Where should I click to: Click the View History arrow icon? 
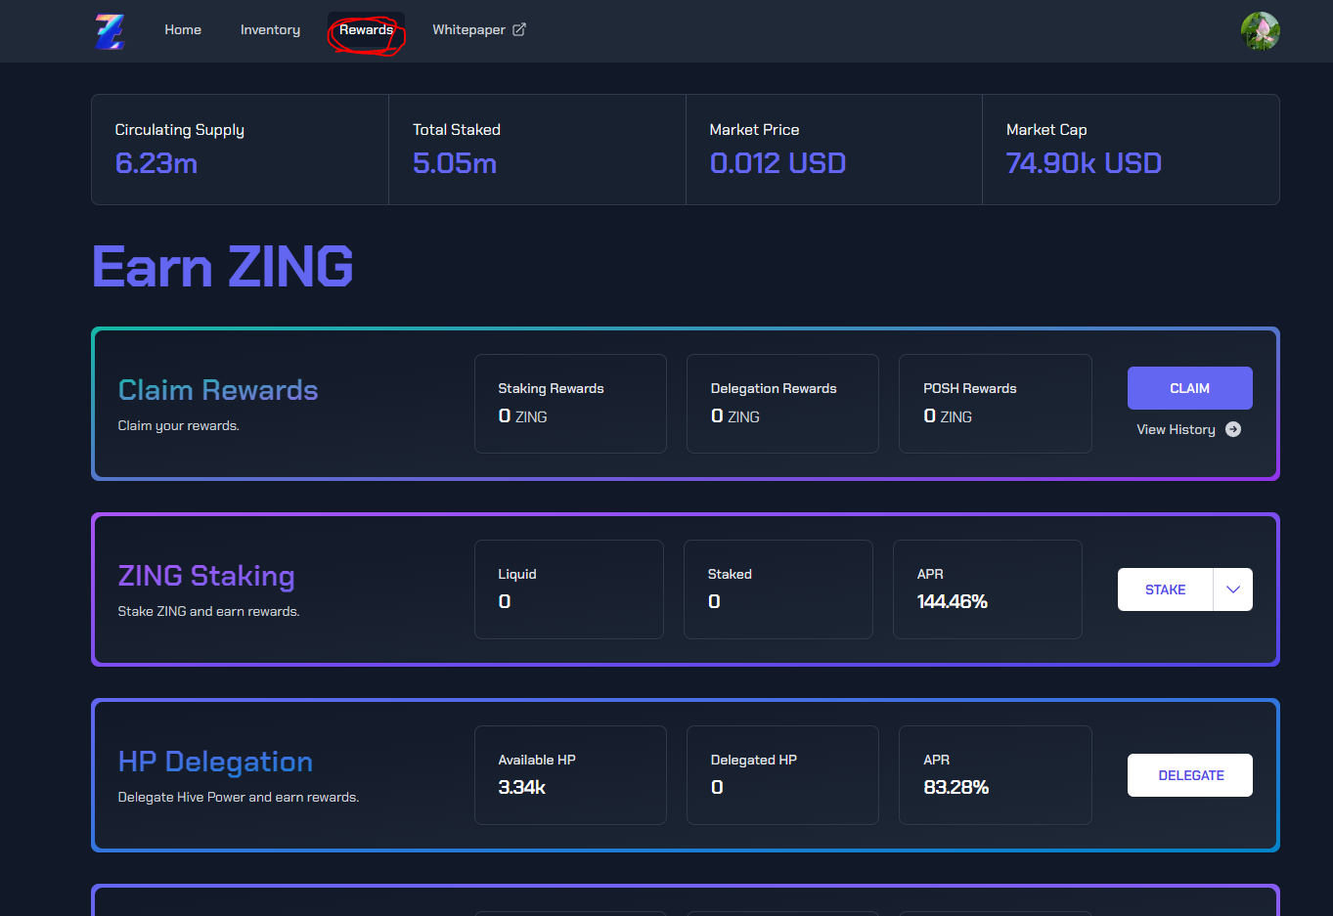(1233, 429)
